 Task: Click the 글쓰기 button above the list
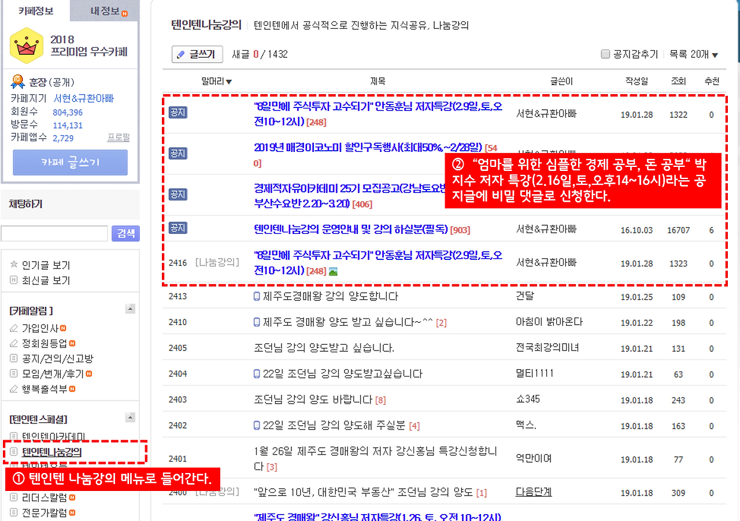197,54
